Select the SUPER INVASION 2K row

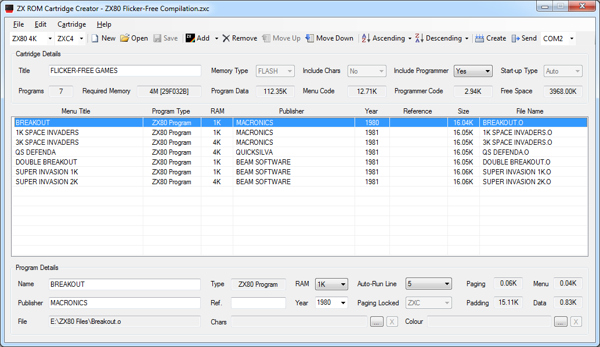299,182
